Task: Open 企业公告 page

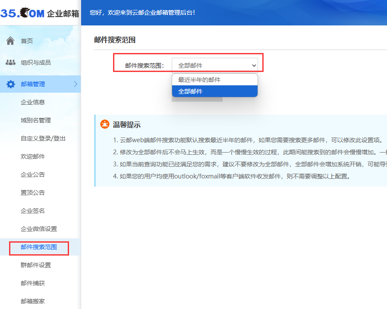Action: click(x=33, y=175)
